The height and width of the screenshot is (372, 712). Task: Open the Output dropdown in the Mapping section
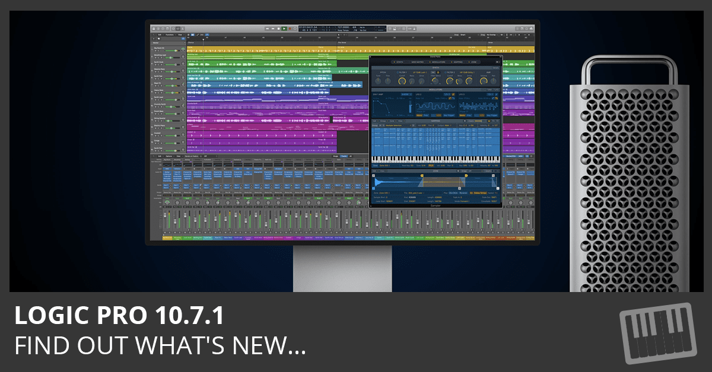point(447,126)
